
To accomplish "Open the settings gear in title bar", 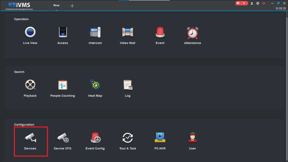I will [x=258, y=3].
